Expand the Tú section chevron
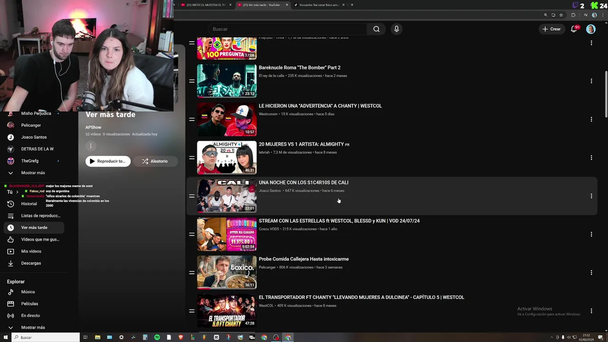Image resolution: width=608 pixels, height=342 pixels. 17,192
